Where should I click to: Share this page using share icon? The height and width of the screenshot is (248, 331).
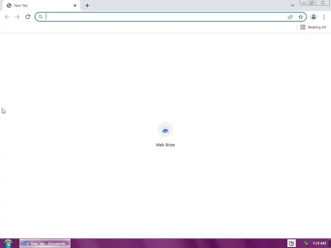(x=290, y=17)
